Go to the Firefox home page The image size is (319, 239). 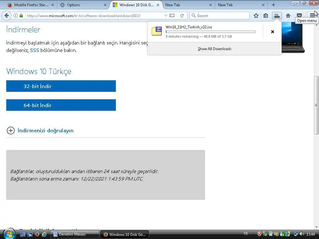pyautogui.click(x=288, y=16)
